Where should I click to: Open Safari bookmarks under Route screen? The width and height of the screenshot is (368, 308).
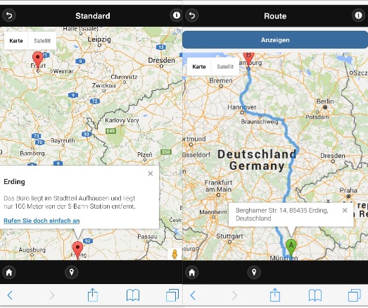tap(315, 295)
